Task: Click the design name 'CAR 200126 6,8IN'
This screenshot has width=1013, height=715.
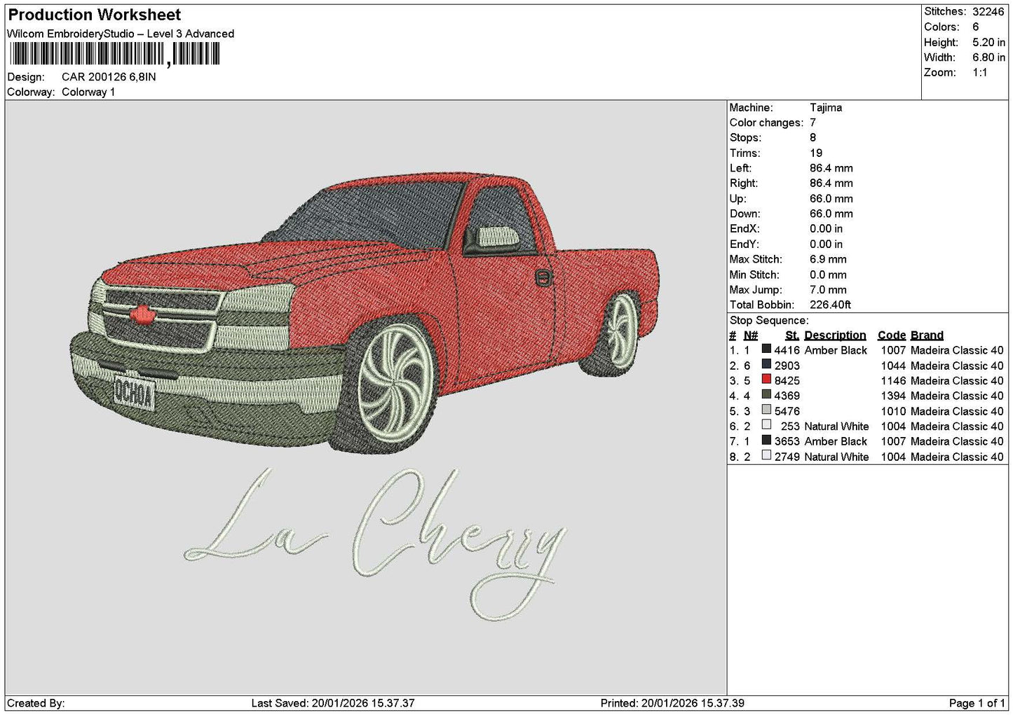Action: (109, 77)
